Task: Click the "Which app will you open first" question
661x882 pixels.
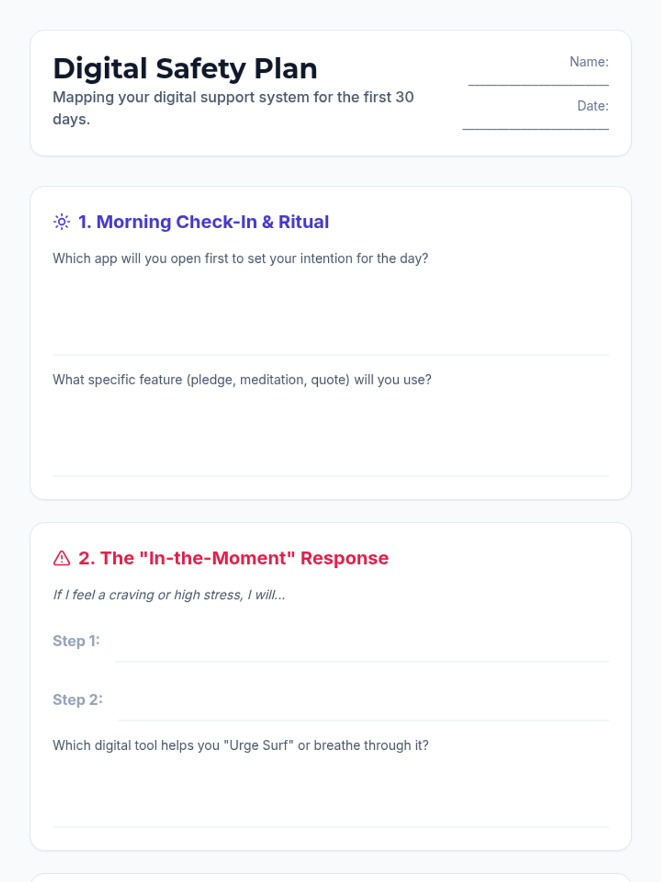Action: [240, 259]
